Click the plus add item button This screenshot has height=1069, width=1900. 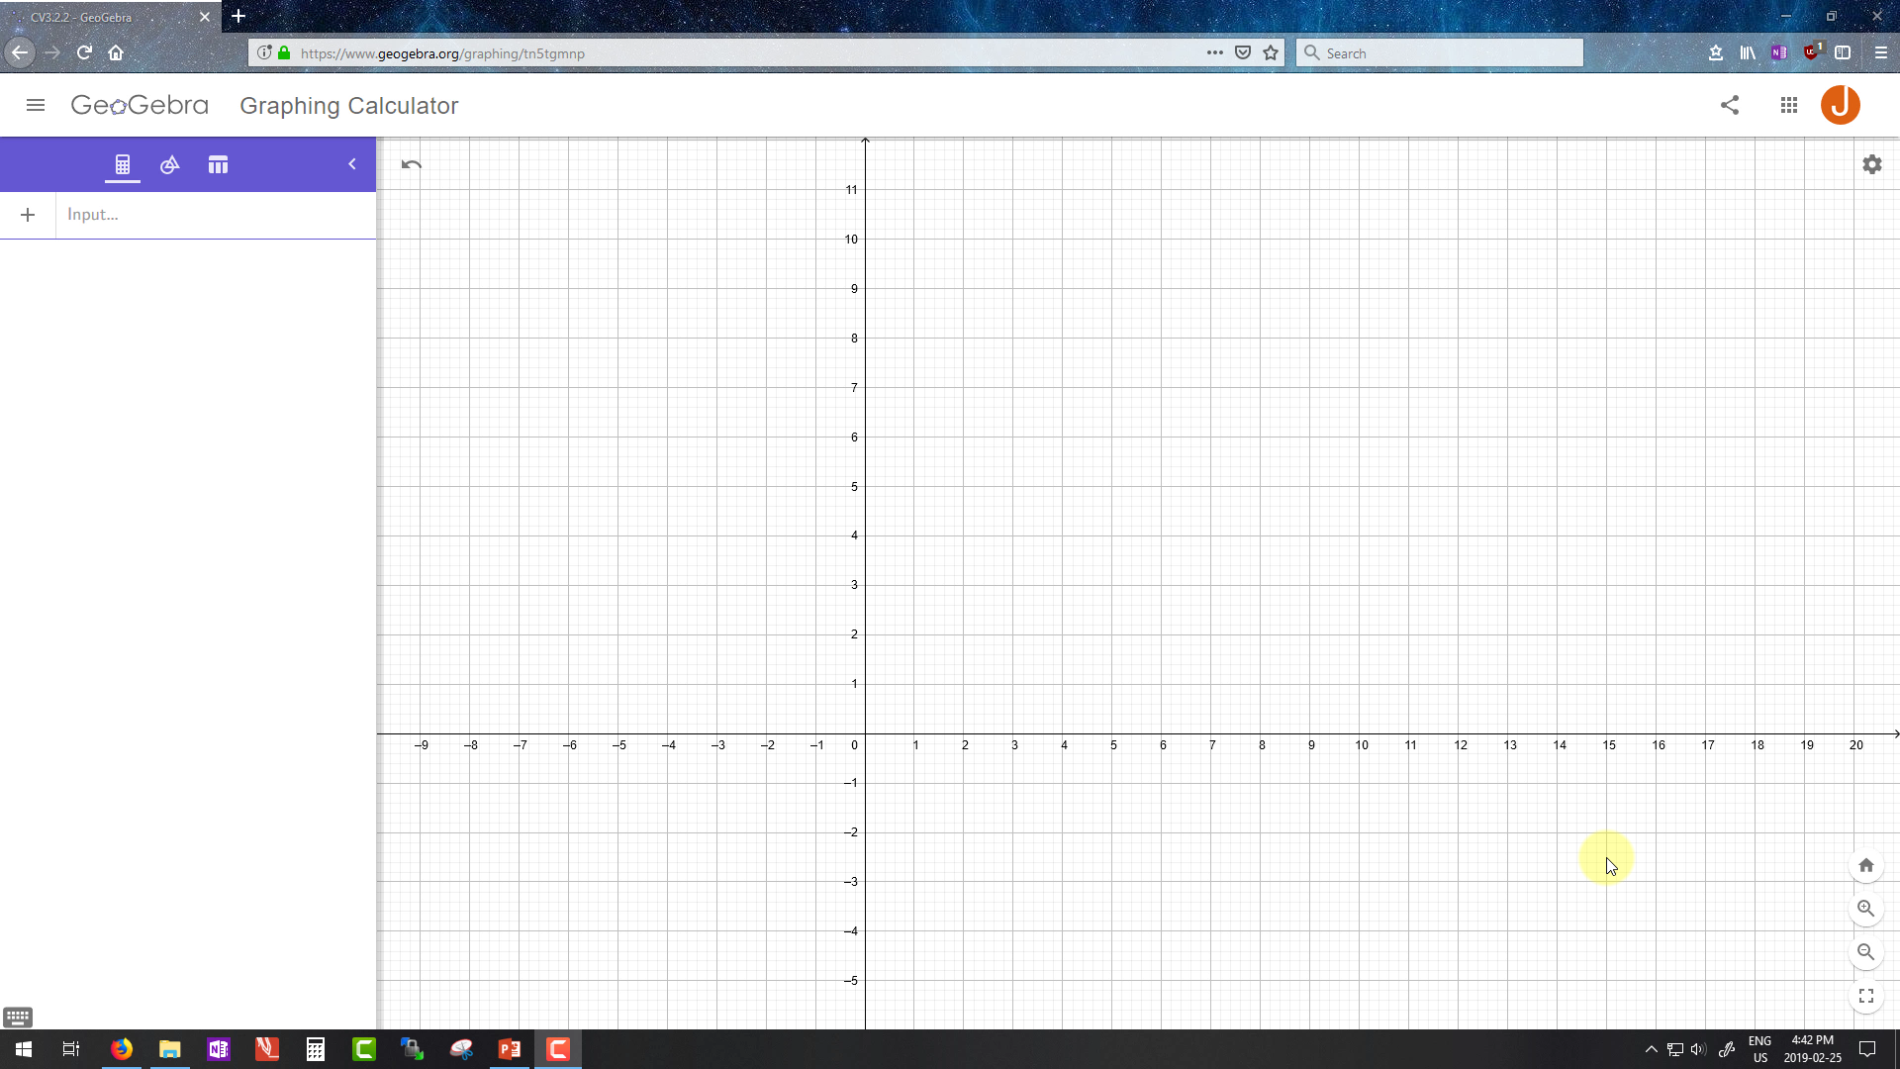(28, 215)
